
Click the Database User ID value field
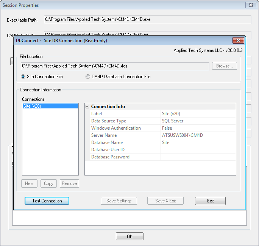tap(198, 150)
